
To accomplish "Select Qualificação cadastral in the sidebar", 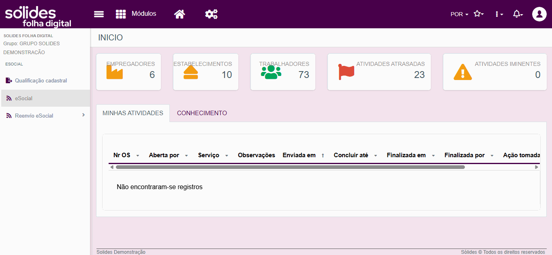I will [41, 81].
